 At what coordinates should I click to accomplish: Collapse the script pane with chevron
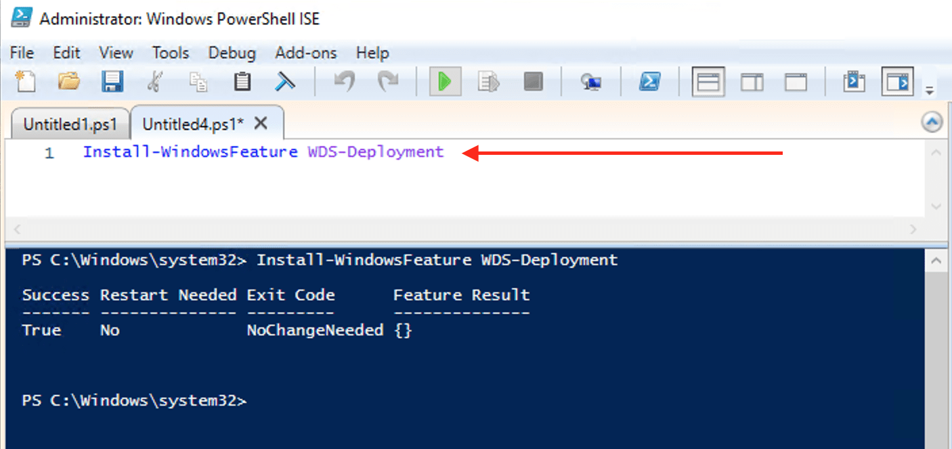coord(932,122)
